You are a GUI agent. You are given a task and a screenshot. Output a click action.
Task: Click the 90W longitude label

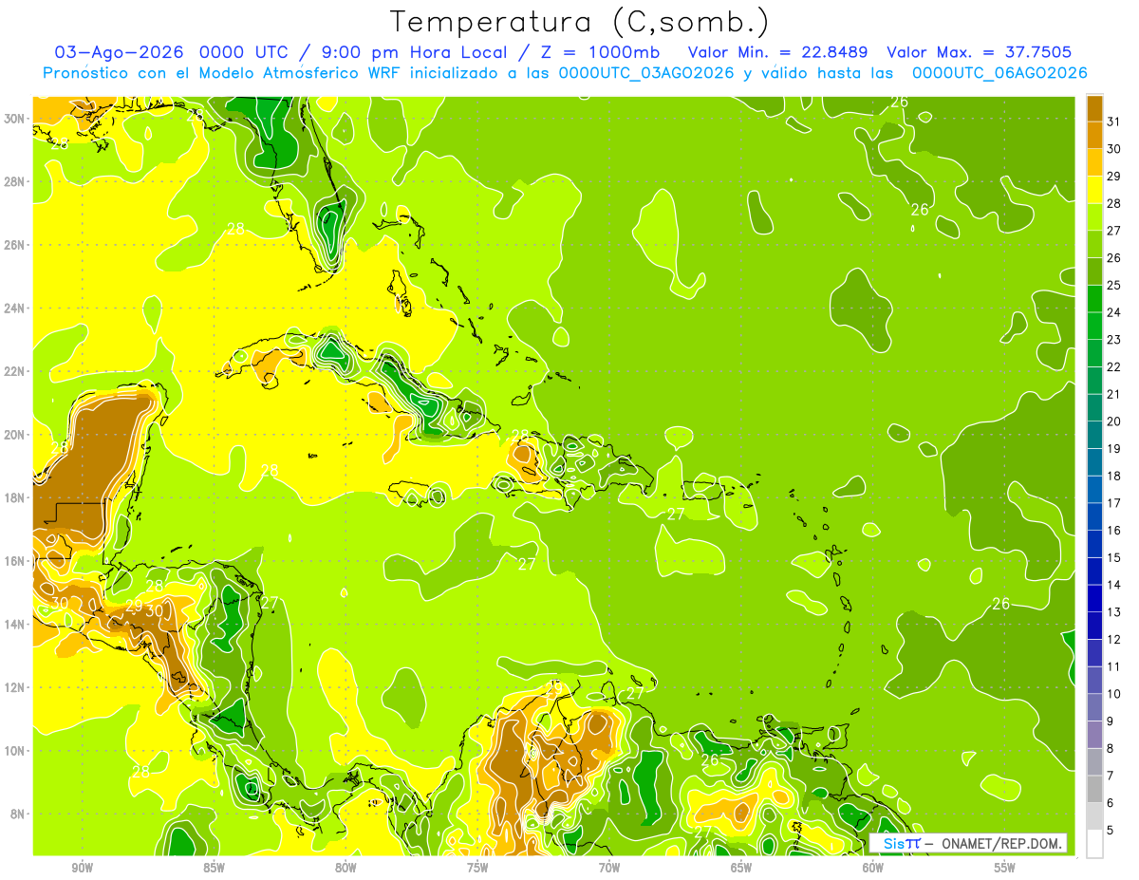pyautogui.click(x=82, y=868)
